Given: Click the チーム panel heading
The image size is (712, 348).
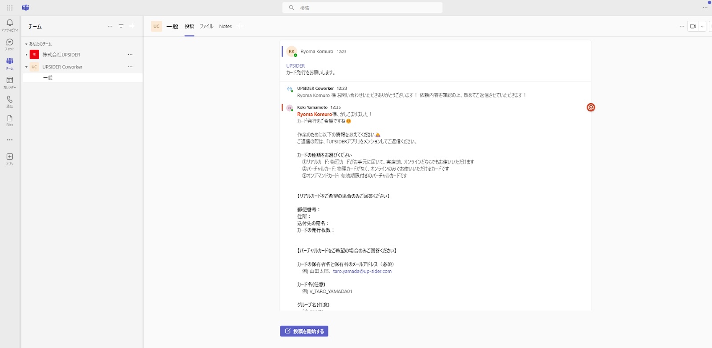Looking at the screenshot, I should [35, 26].
